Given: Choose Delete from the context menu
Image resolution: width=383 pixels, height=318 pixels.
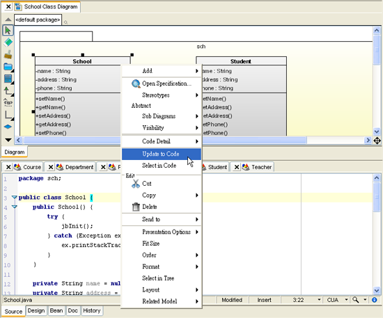Looking at the screenshot, I should tap(162, 207).
